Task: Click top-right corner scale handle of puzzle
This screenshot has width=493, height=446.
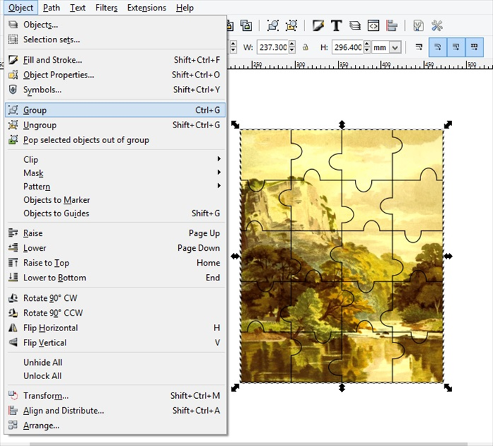Action: click(448, 125)
